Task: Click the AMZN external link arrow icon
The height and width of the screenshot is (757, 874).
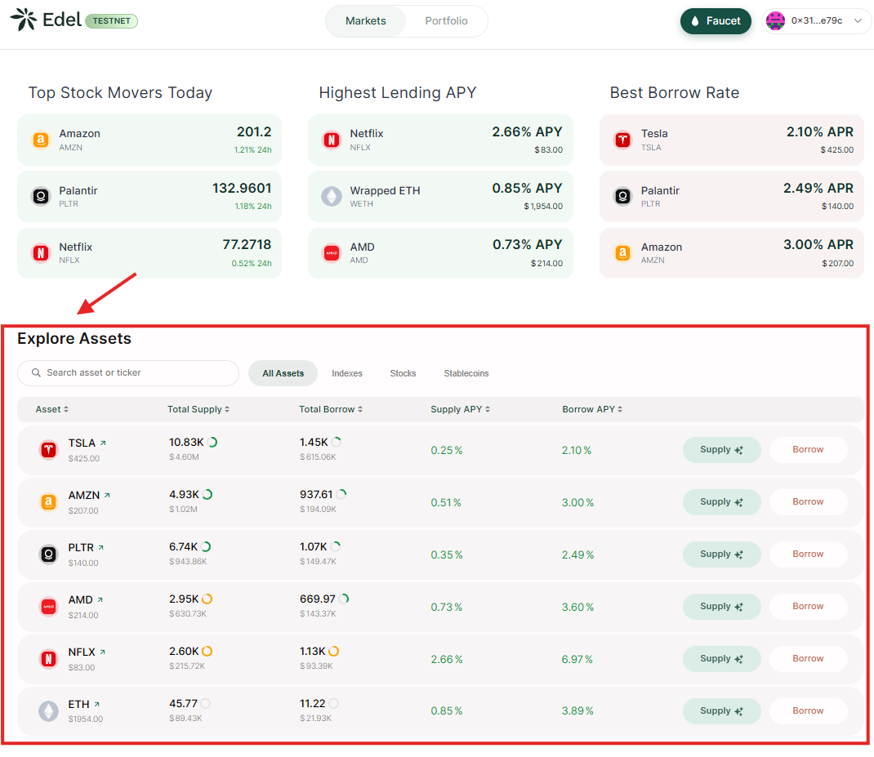Action: (107, 496)
